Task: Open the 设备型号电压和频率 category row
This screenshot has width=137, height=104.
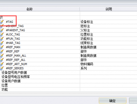Action: point(40,77)
